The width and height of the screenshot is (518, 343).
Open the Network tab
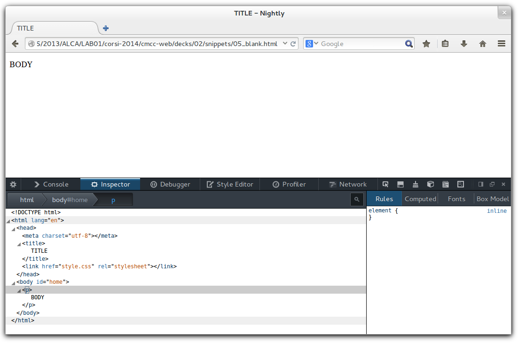tap(348, 184)
